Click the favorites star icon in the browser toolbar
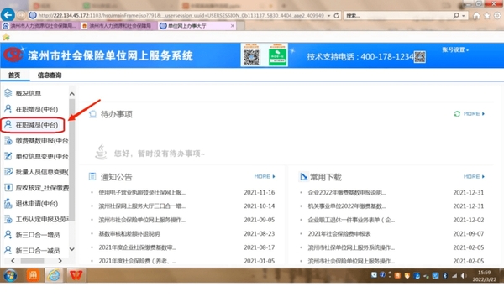 487,15
